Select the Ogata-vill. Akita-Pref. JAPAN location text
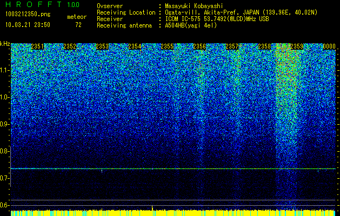Viewport: 340px width, 216px height. tap(241, 12)
